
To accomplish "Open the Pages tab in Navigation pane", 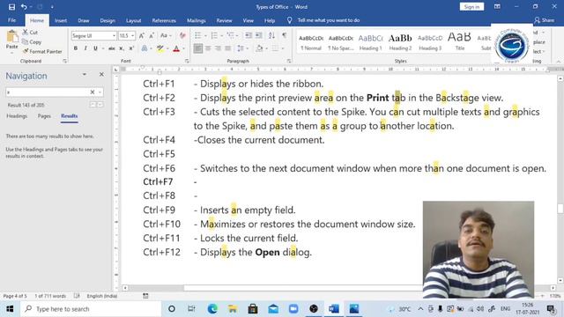I will click(44, 116).
